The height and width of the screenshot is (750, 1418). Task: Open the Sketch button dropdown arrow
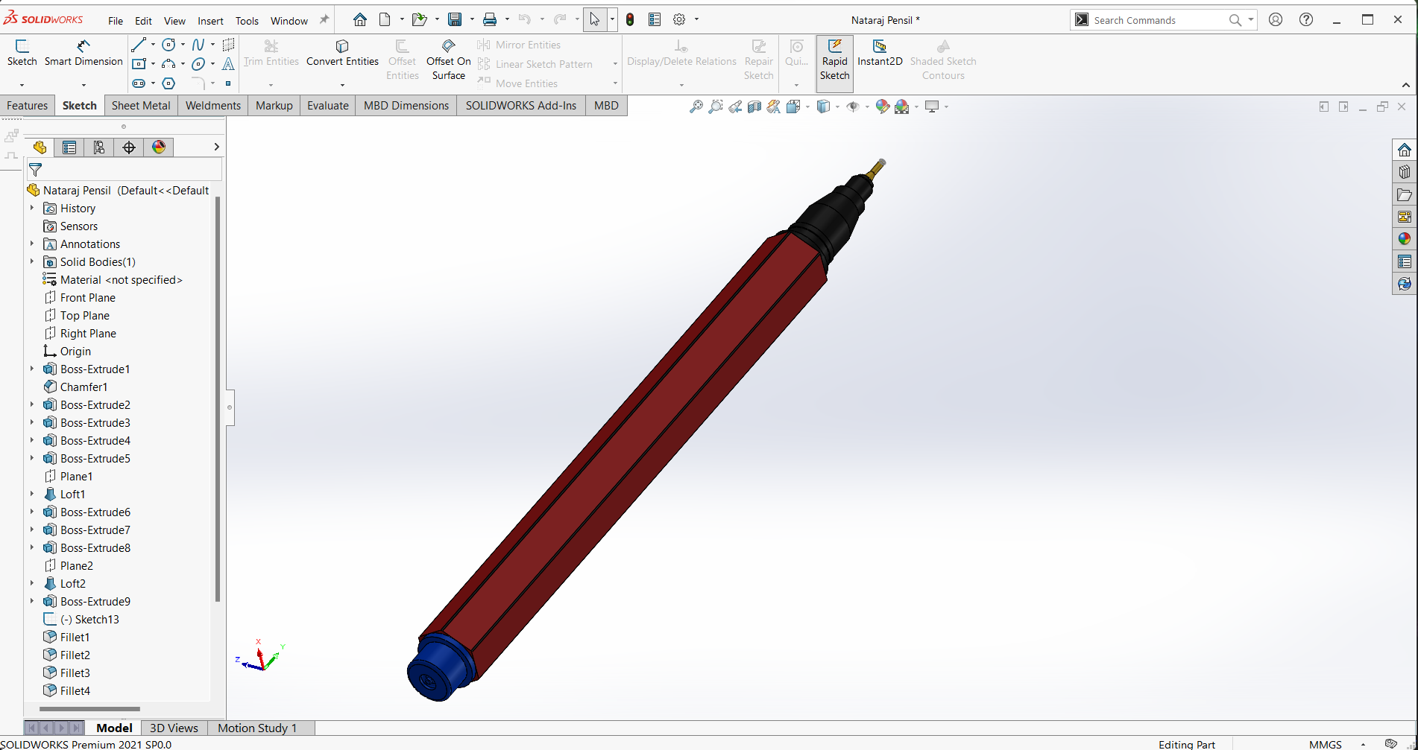(x=22, y=84)
